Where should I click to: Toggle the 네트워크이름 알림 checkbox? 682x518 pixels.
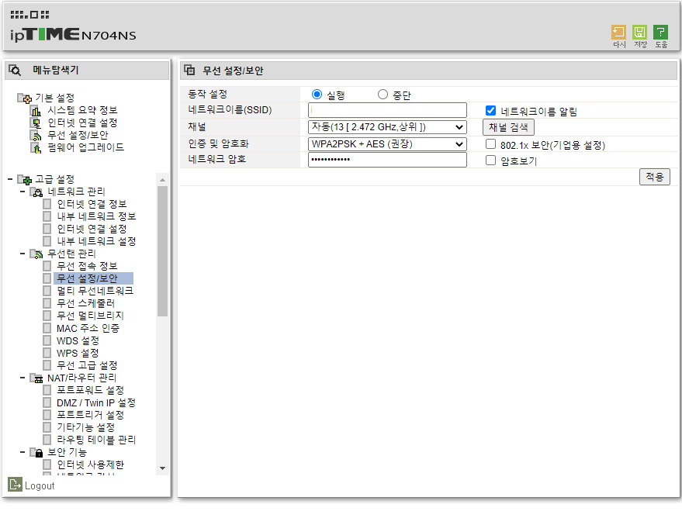(x=490, y=110)
